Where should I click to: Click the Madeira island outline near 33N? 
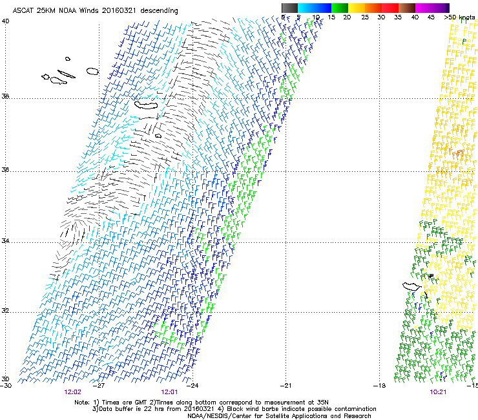coord(412,286)
